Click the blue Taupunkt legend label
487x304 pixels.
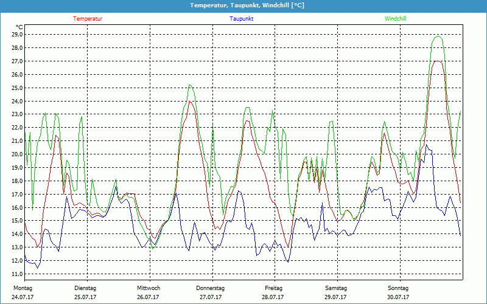pos(242,19)
